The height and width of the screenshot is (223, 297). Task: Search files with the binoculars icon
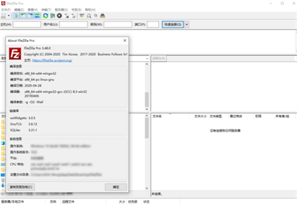[x=103, y=16]
